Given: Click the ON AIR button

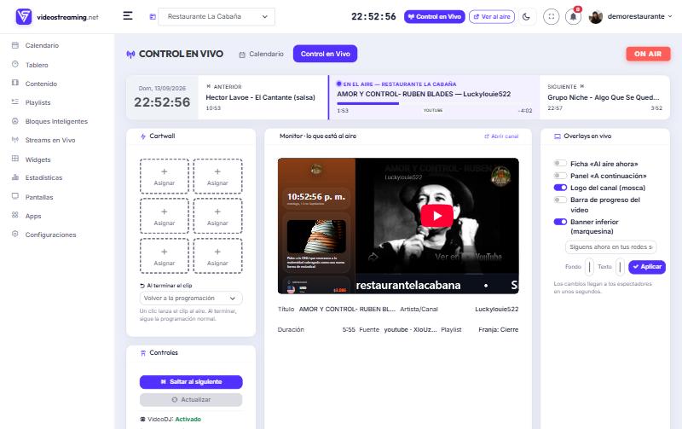Looking at the screenshot, I should 648,54.
